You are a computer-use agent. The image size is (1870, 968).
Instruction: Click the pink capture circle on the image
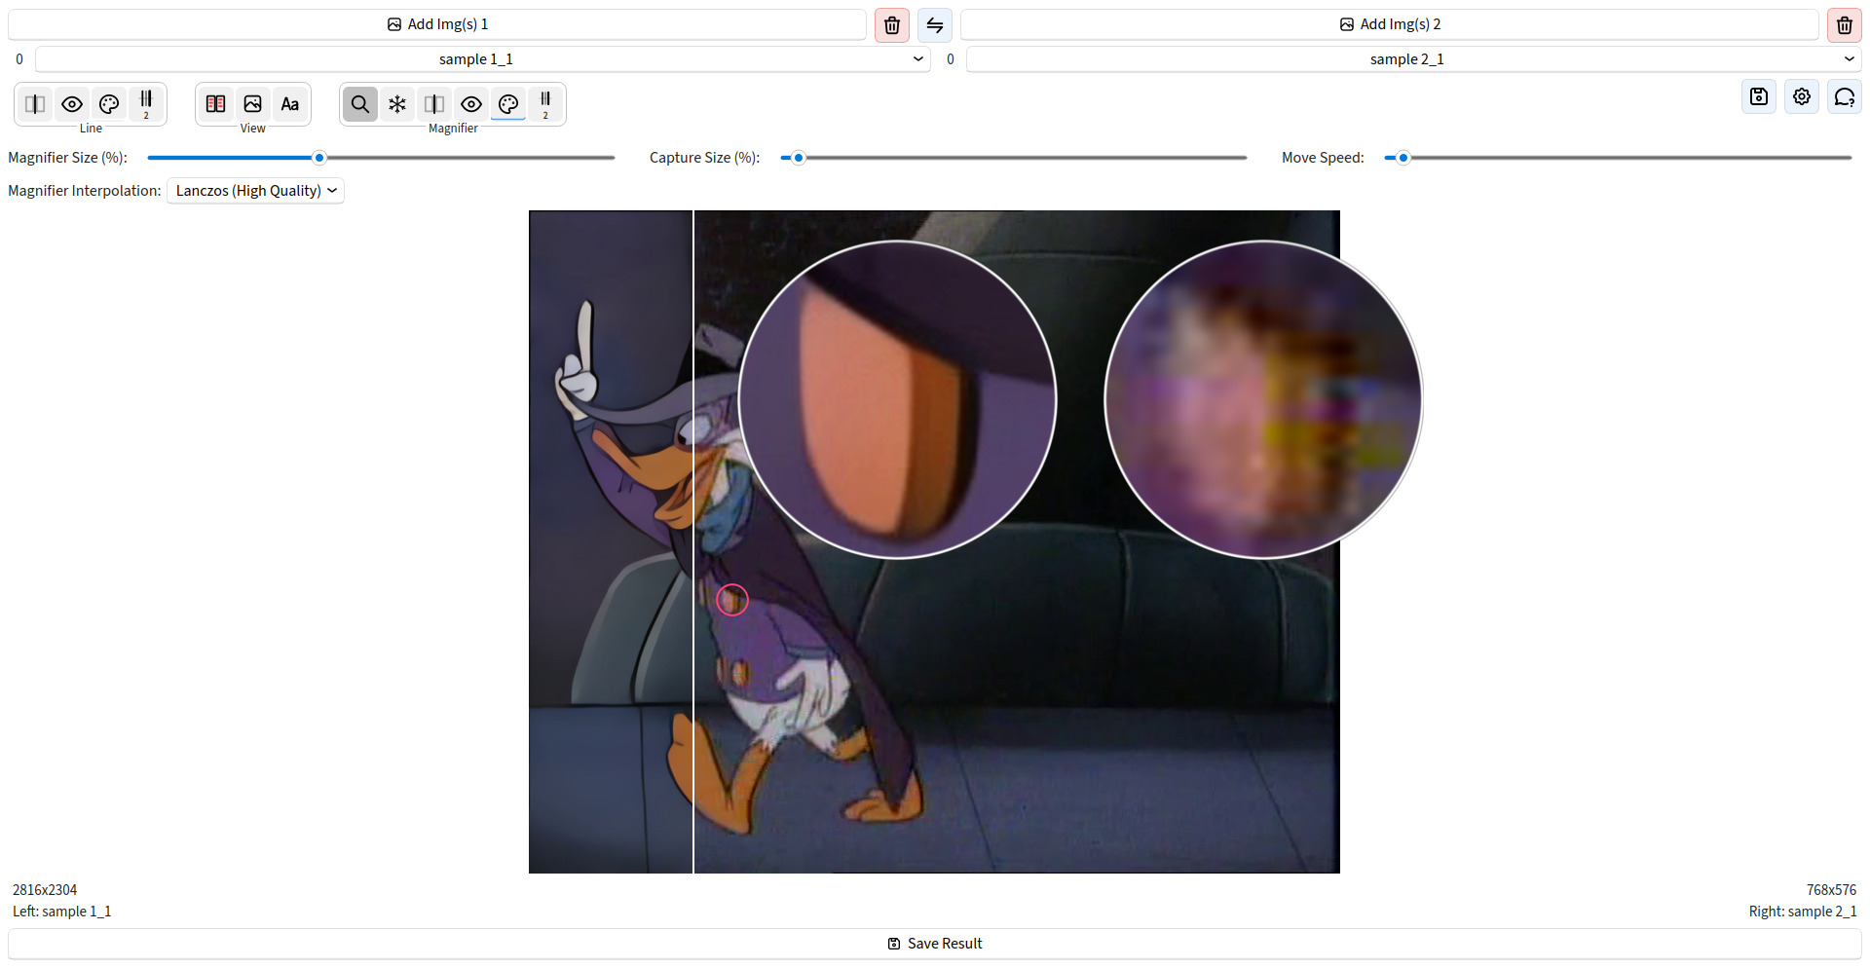[x=732, y=600]
